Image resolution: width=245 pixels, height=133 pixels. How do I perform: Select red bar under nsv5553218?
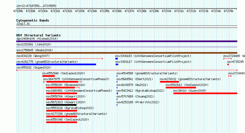[62, 111]
